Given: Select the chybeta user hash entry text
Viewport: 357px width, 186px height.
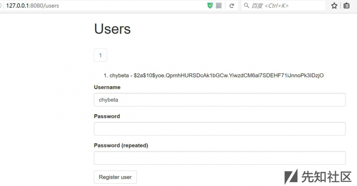Looking at the screenshot, I should [x=217, y=75].
